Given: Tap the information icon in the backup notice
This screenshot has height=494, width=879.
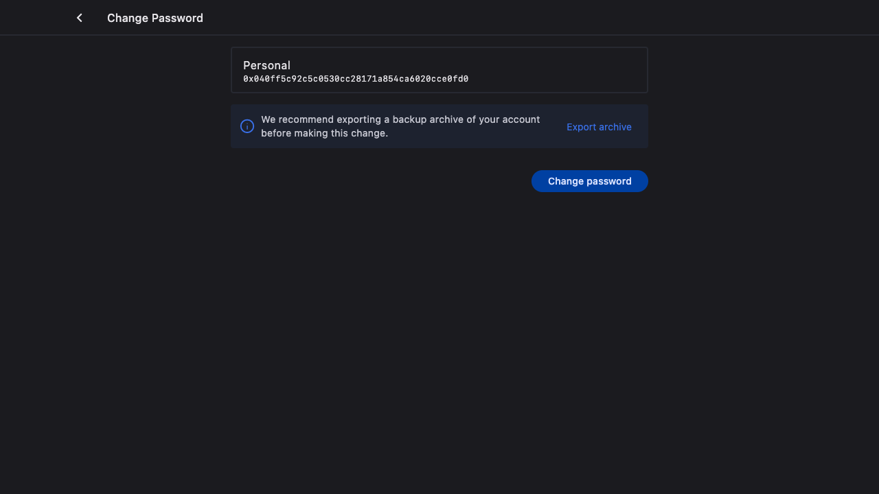Looking at the screenshot, I should point(247,126).
